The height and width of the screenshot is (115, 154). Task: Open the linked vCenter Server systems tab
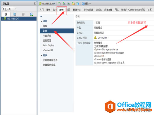(133, 10)
